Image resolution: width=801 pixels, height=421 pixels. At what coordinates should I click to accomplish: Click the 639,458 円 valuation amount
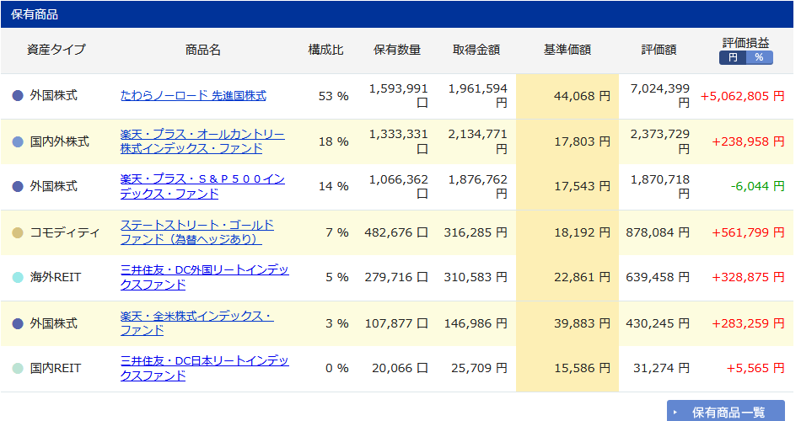coord(658,277)
